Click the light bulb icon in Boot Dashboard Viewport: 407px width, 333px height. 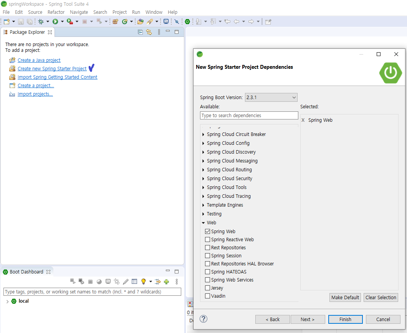(143, 282)
